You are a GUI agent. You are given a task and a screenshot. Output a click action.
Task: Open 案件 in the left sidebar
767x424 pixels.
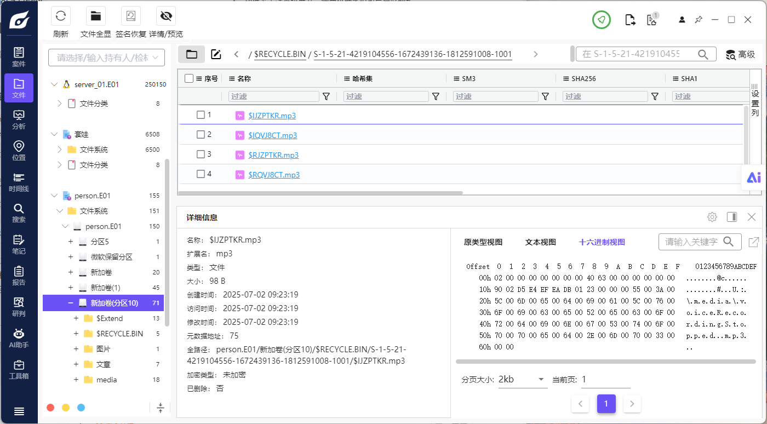tap(19, 57)
